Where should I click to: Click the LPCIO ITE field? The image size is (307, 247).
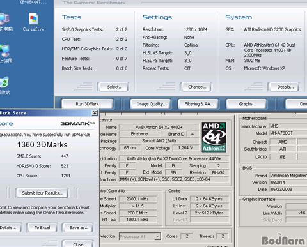point(283,157)
